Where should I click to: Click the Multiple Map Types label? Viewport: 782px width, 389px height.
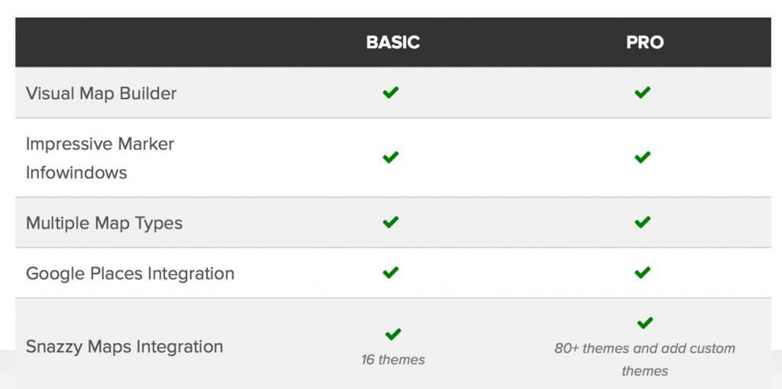pos(104,222)
